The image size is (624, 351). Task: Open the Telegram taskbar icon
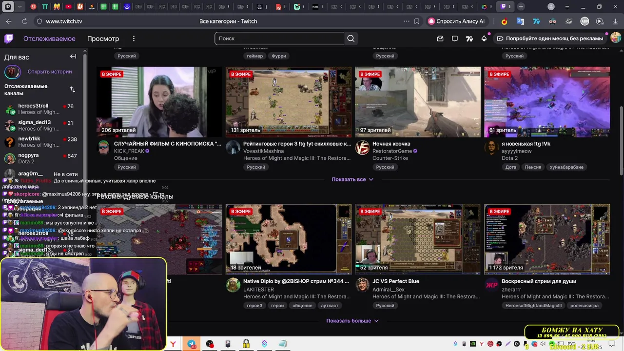(x=193, y=344)
